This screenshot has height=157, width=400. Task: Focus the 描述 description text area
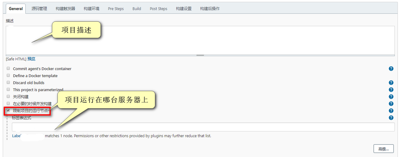(200, 40)
